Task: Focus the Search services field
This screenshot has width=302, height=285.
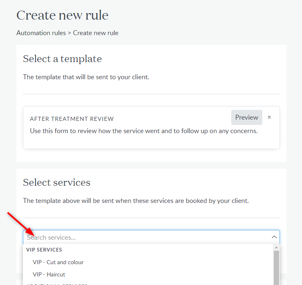Action: [147, 237]
